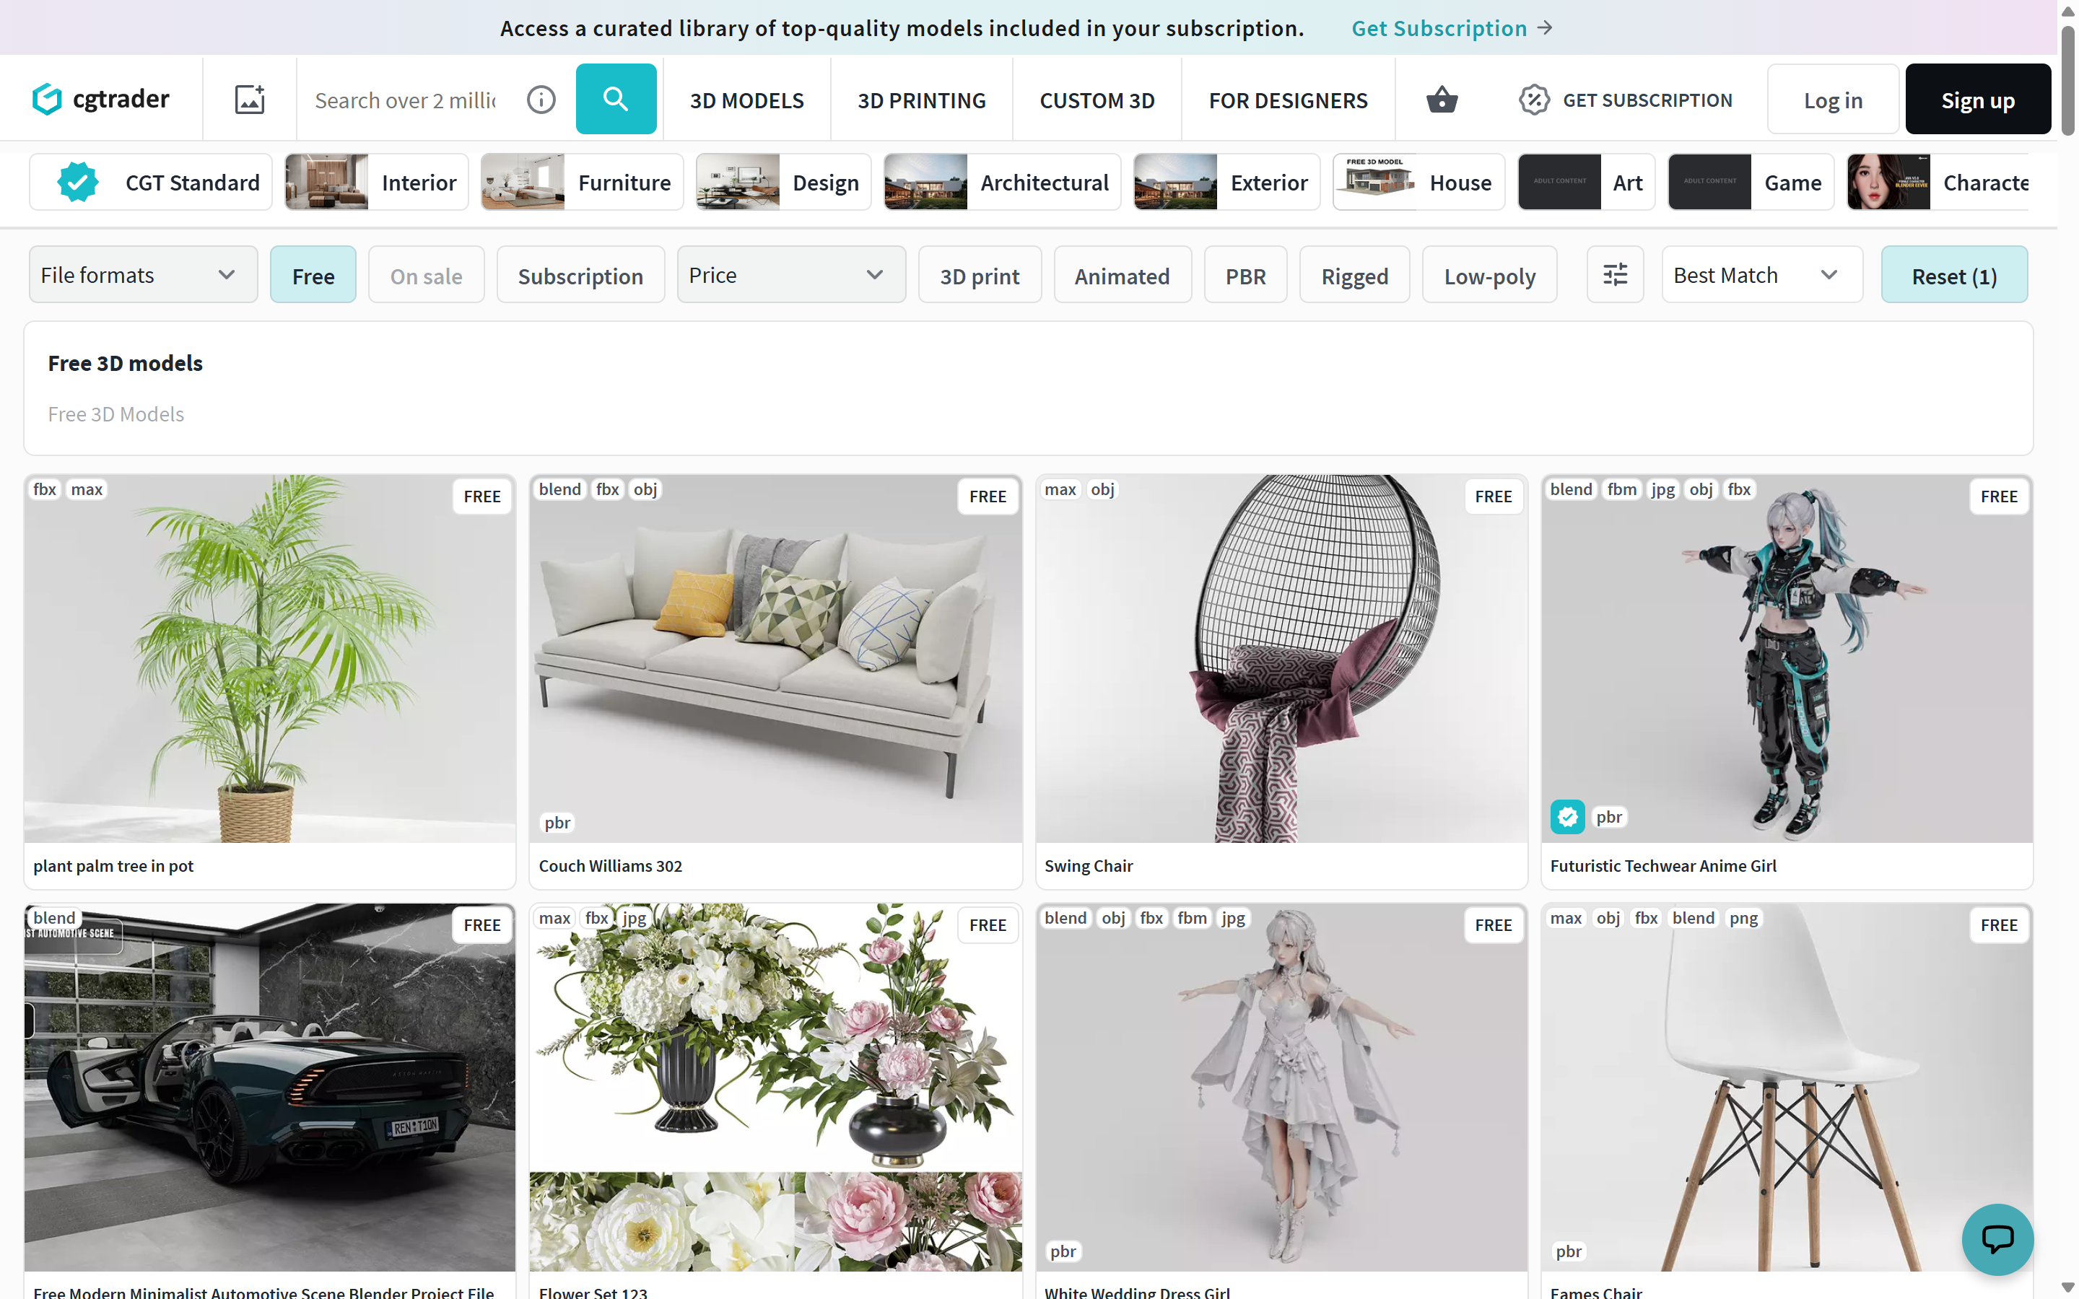
Task: Click the fbx tag on palm tree card
Action: tap(45, 489)
